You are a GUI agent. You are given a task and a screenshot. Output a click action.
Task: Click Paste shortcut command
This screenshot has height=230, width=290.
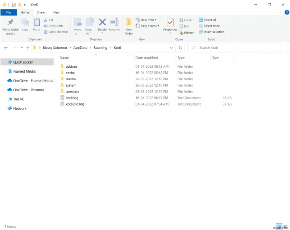[x=56, y=32]
